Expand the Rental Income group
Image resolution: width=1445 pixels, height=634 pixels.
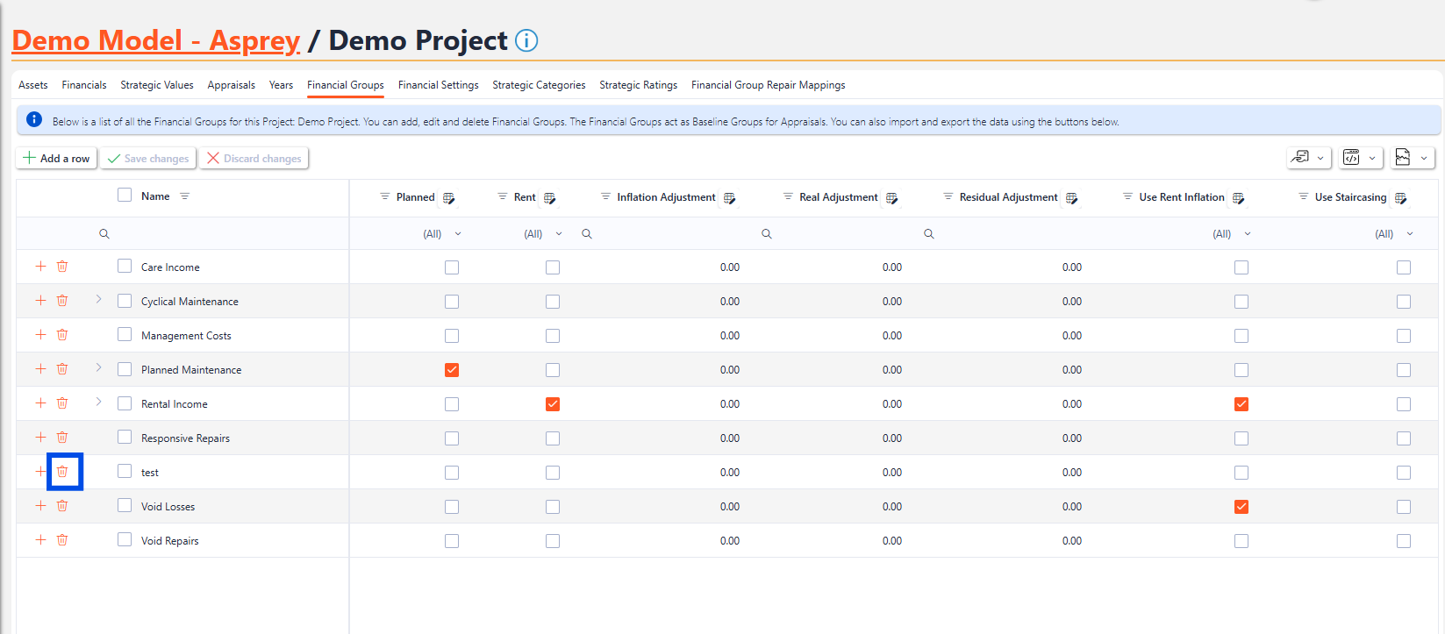coord(98,402)
